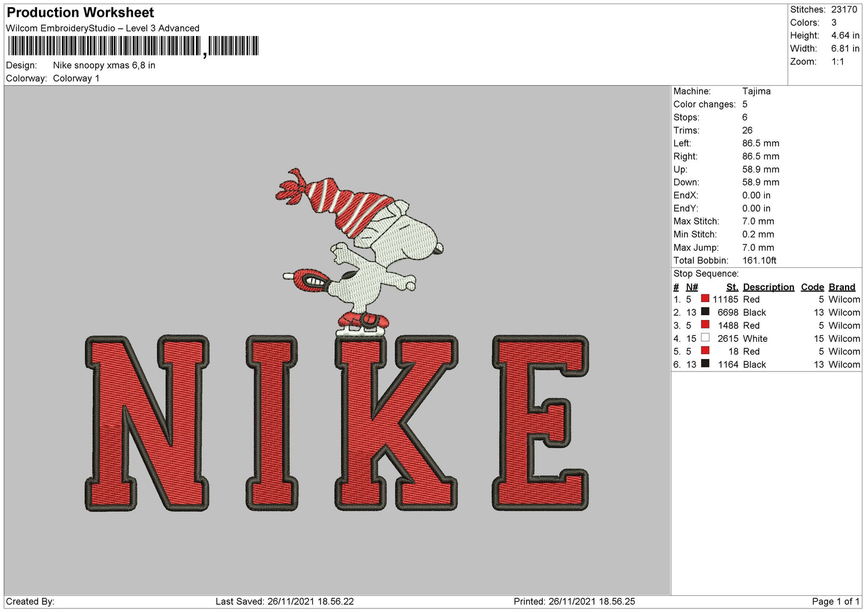866x612 pixels.
Task: Click the 'Production Worksheet' title
Action: (80, 13)
